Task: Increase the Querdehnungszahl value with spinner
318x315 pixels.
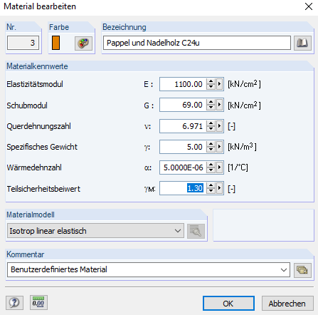Action: [x=211, y=123]
